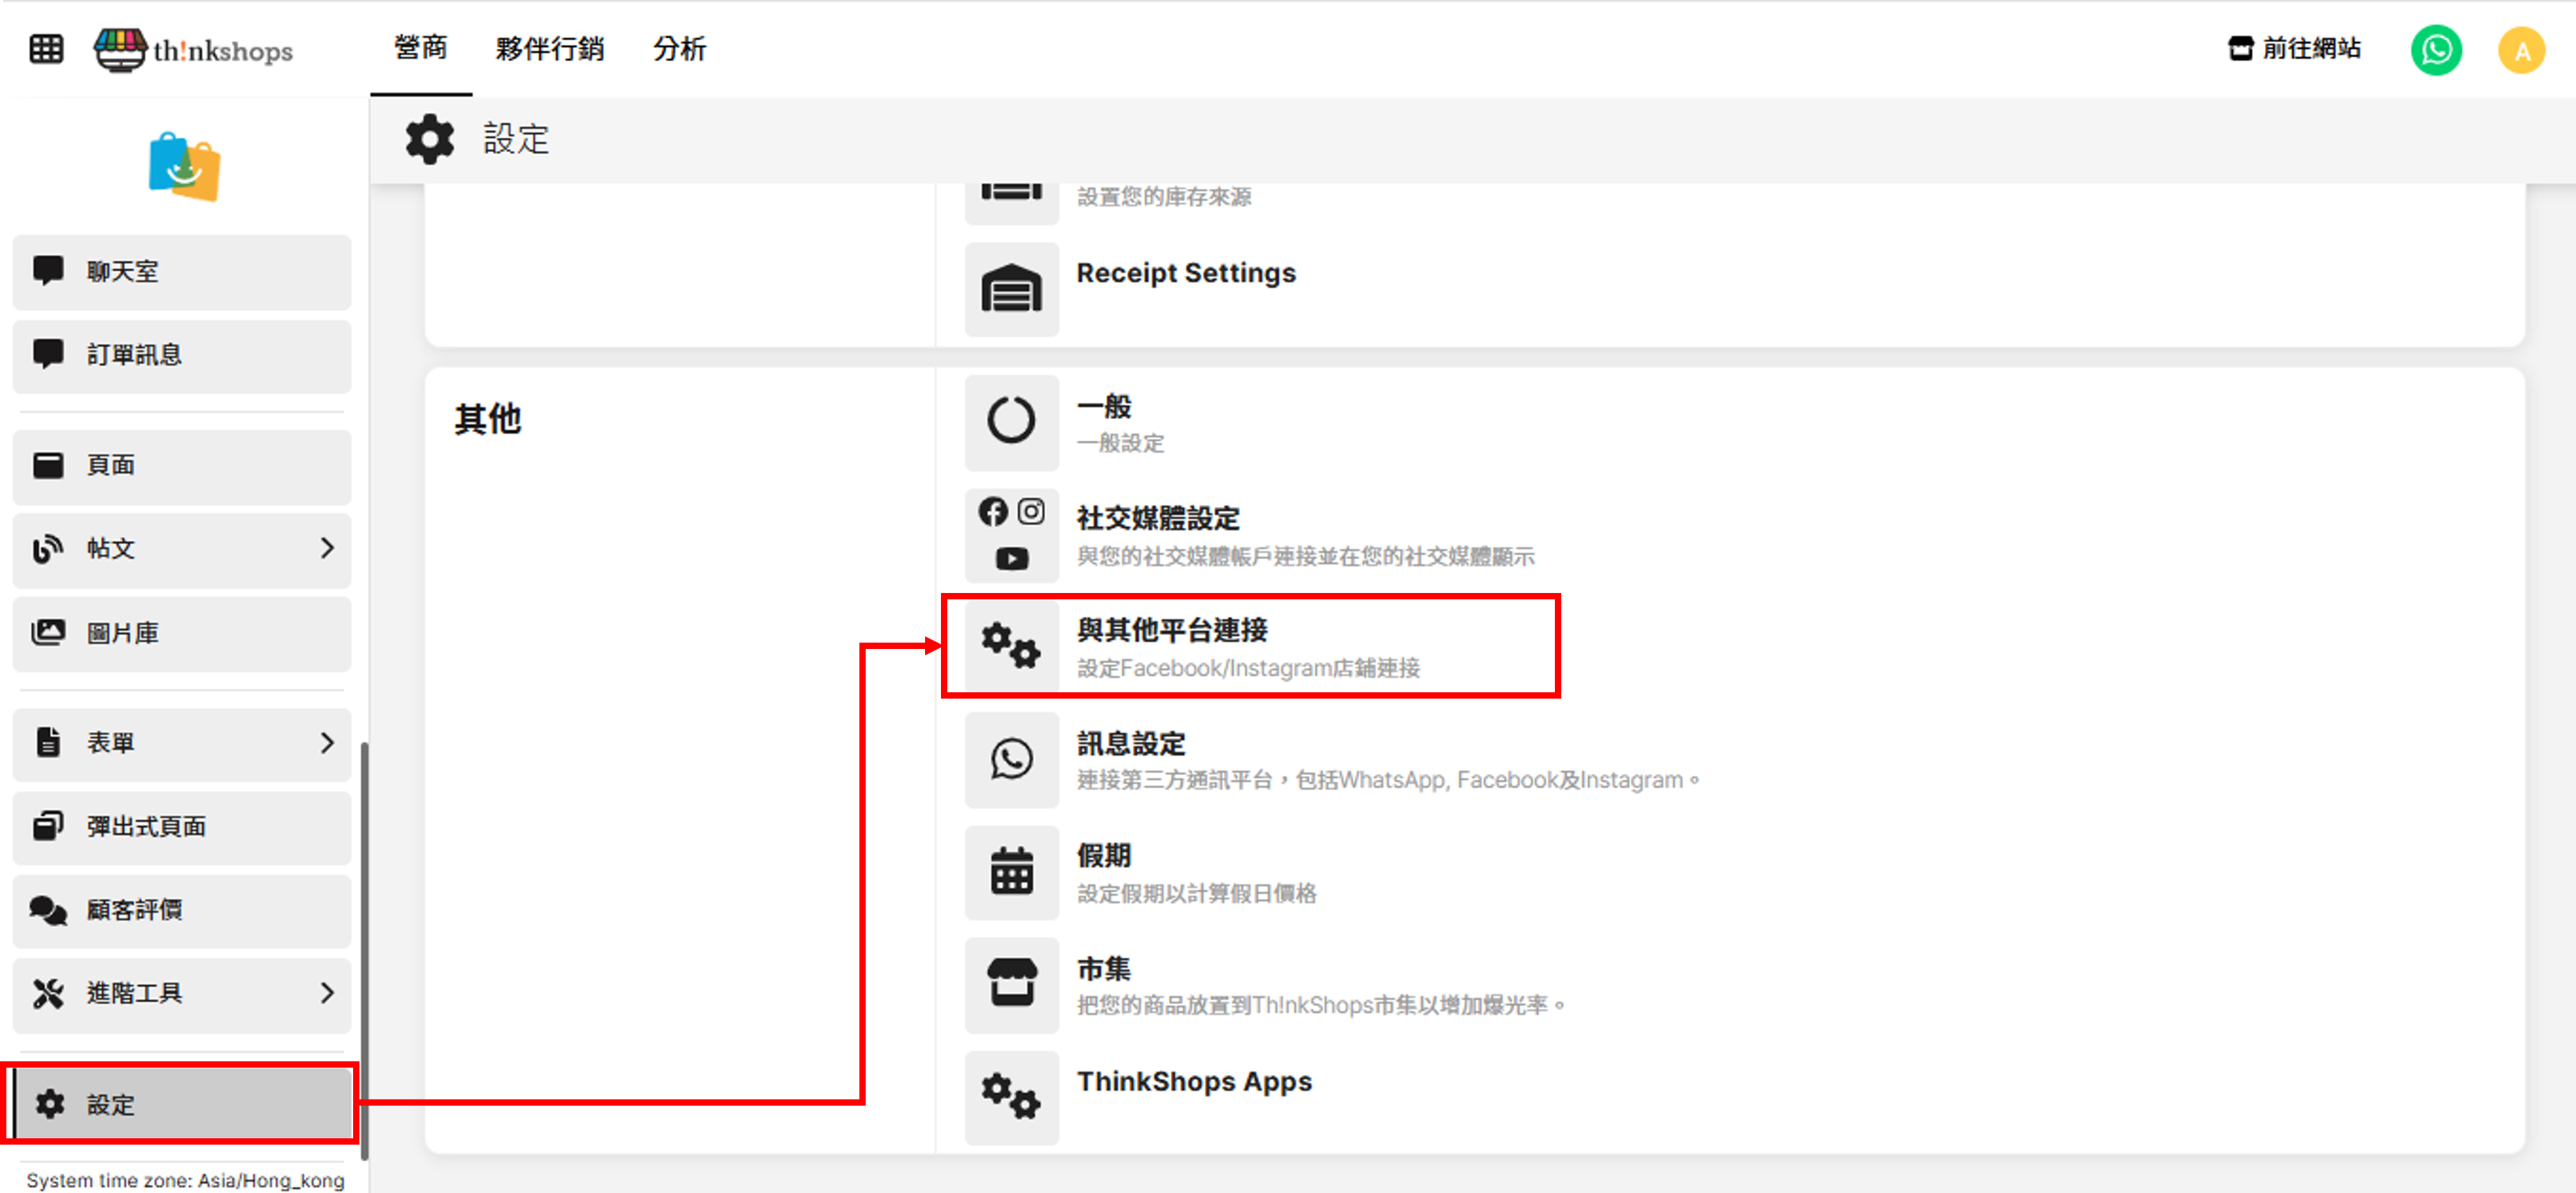Open the user avatar A icon
The height and width of the screenshot is (1193, 2576).
tap(2521, 50)
